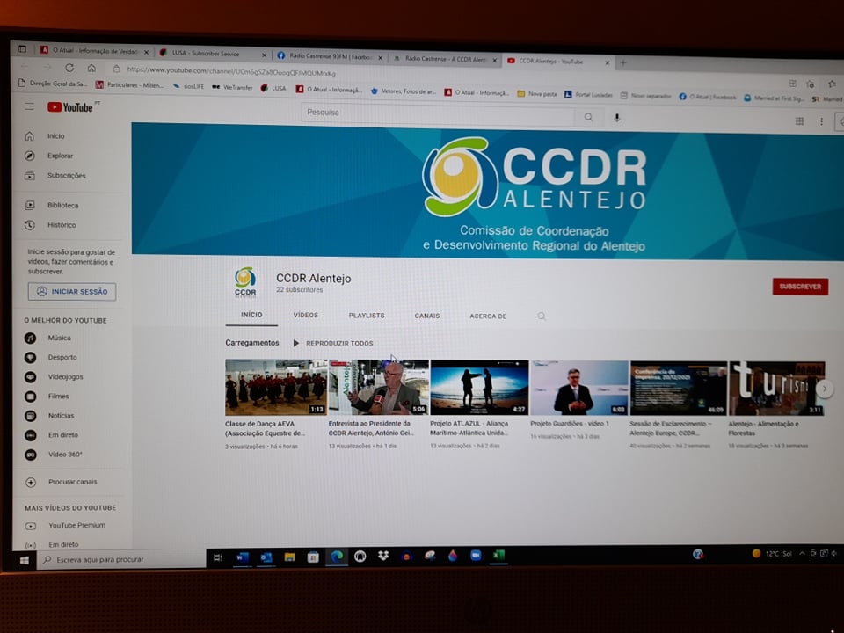Open File Explorer from the taskbar

[289, 557]
